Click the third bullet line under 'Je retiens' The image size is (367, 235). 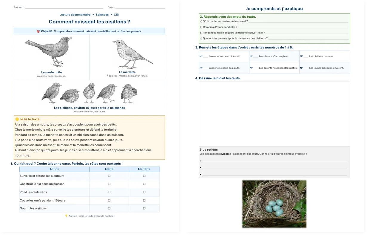click(x=274, y=175)
